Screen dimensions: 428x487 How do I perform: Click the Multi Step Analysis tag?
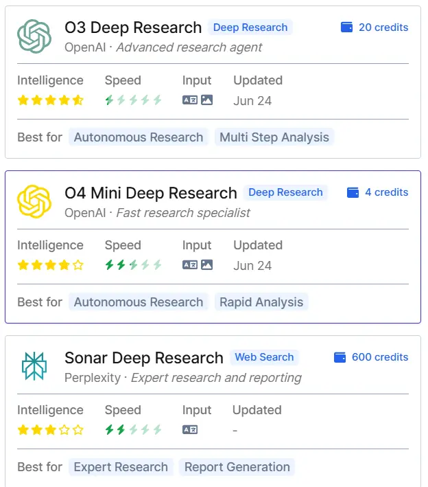pyautogui.click(x=274, y=137)
